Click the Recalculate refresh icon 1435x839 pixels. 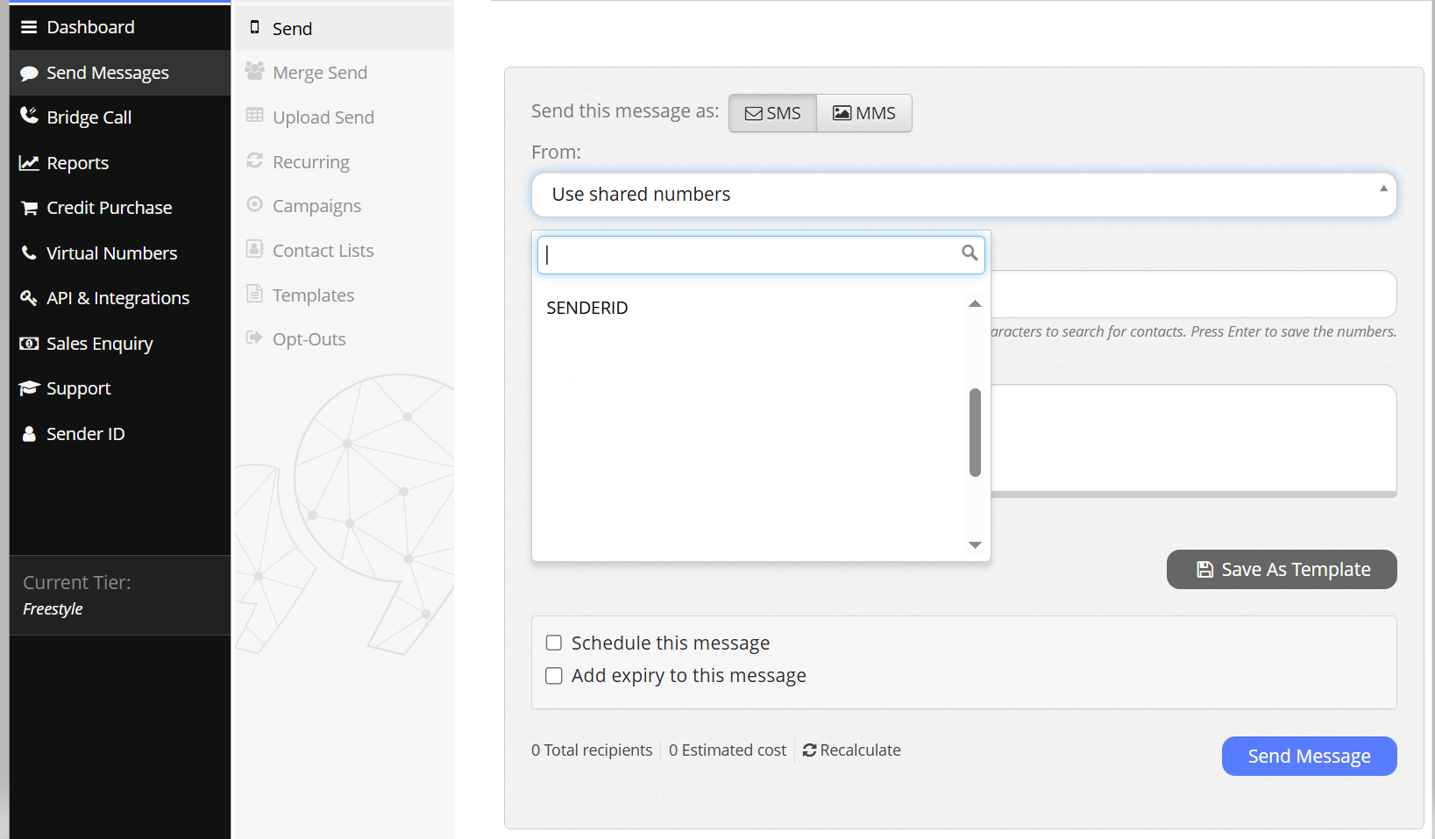[x=809, y=750]
